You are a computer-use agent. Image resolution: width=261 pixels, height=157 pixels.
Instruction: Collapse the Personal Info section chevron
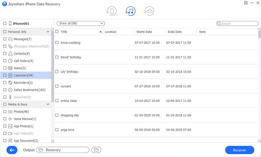[x=48, y=32]
